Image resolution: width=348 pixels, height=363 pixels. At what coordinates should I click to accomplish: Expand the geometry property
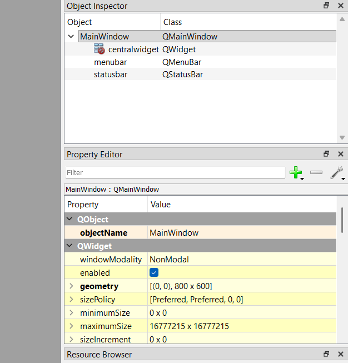(x=71, y=286)
